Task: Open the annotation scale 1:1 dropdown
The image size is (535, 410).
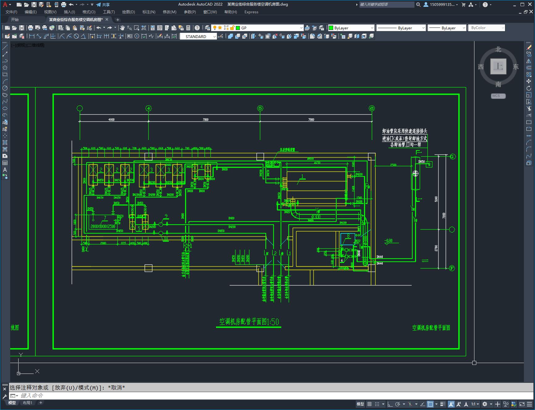Action: 475,404
